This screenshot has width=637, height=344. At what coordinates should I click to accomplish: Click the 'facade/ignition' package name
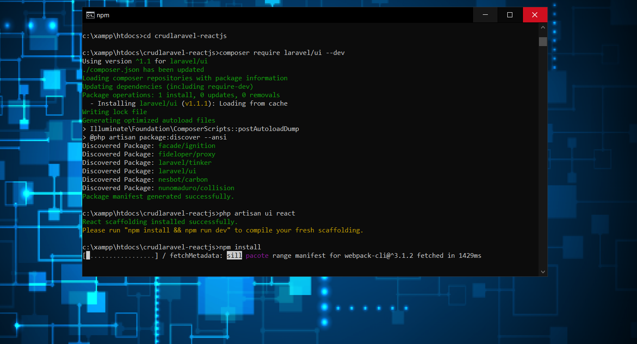click(x=187, y=146)
